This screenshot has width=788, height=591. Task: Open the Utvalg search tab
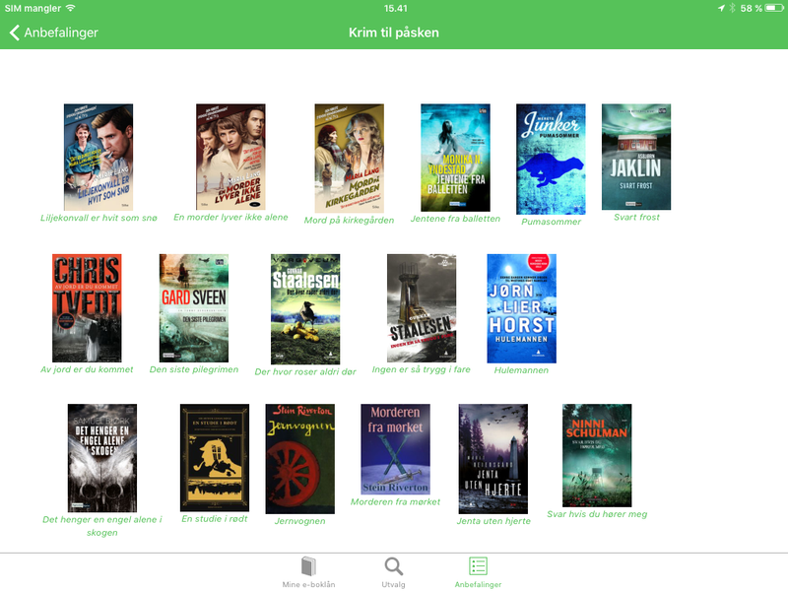point(393,572)
